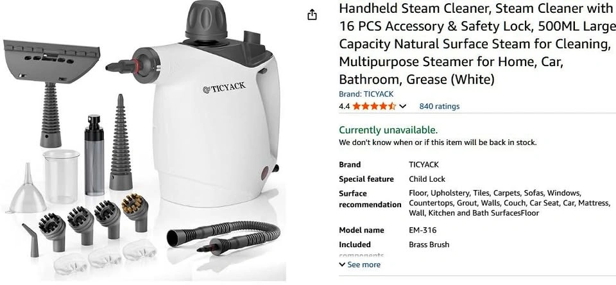Click the Child Lock special feature value
Viewport: 616px width, 285px height.
point(427,179)
